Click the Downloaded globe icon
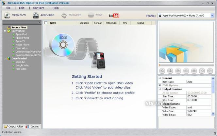This screenshot has width=217, height=136. click(x=9, y=58)
